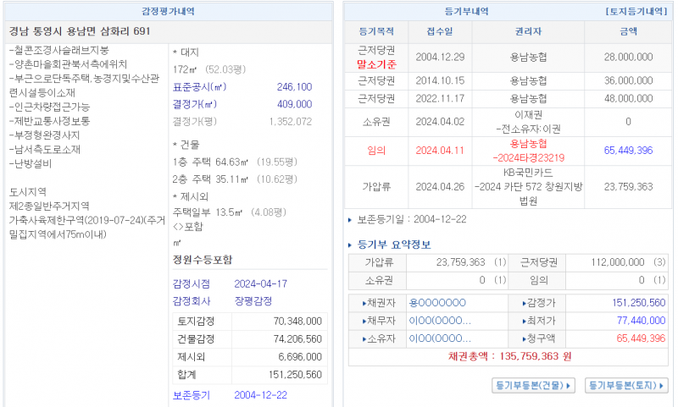Viewport: 678px width, 407px height.
Task: Click the 이재권 owner name cell
Action: (528, 115)
